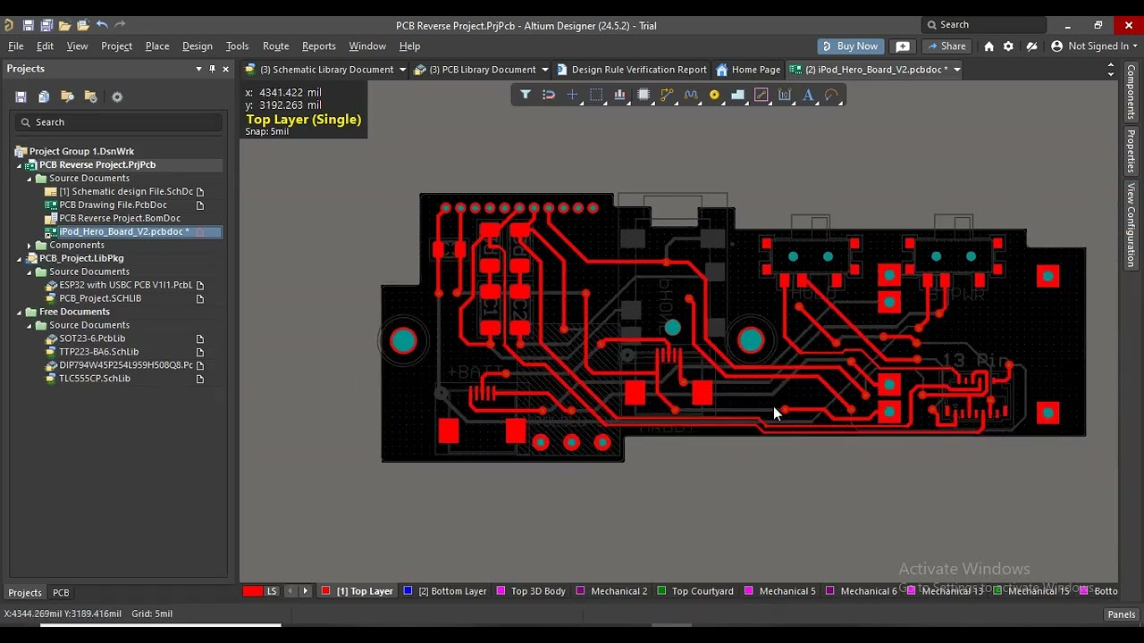Open the Design menu
The height and width of the screenshot is (643, 1144).
(x=197, y=46)
